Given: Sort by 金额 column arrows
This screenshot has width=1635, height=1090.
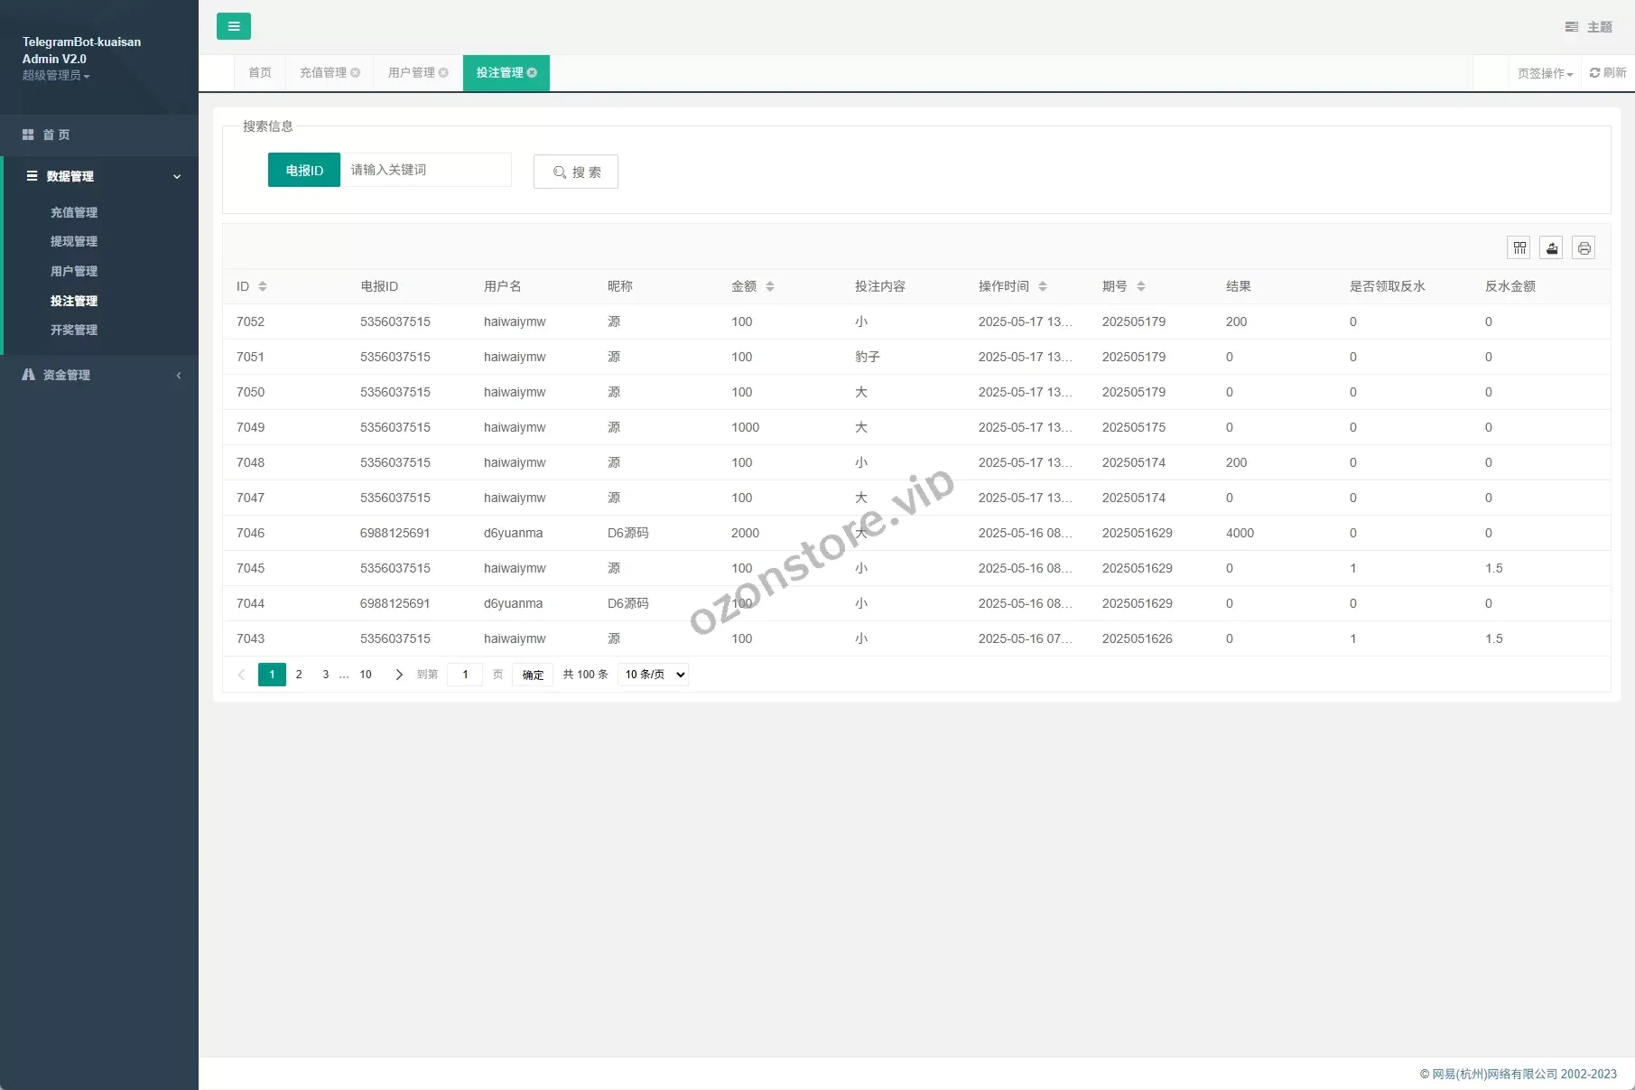Looking at the screenshot, I should (770, 286).
